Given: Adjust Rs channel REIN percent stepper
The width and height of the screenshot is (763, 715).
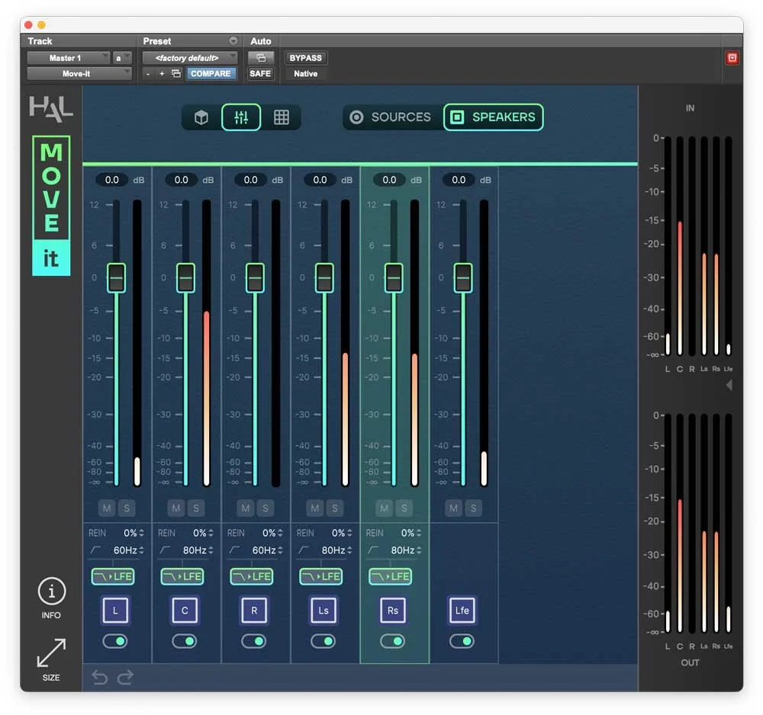Looking at the screenshot, I should [x=419, y=534].
